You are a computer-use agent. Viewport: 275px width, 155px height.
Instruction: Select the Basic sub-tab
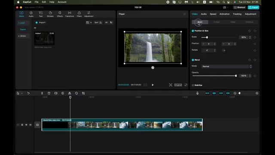coord(200,22)
